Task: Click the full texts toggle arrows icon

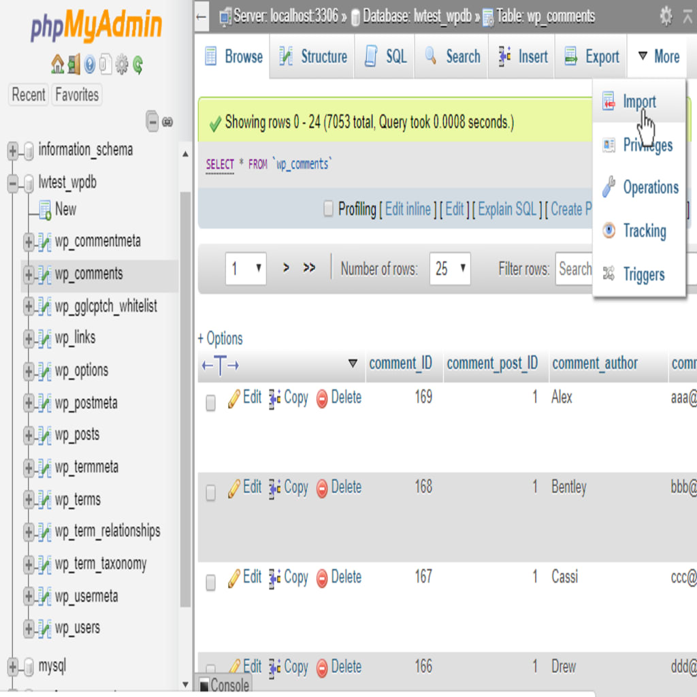Action: pos(221,366)
